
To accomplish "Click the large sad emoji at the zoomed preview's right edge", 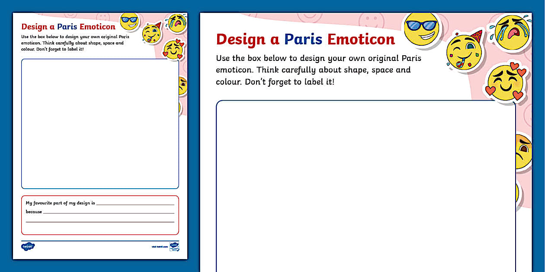I will (x=523, y=152).
